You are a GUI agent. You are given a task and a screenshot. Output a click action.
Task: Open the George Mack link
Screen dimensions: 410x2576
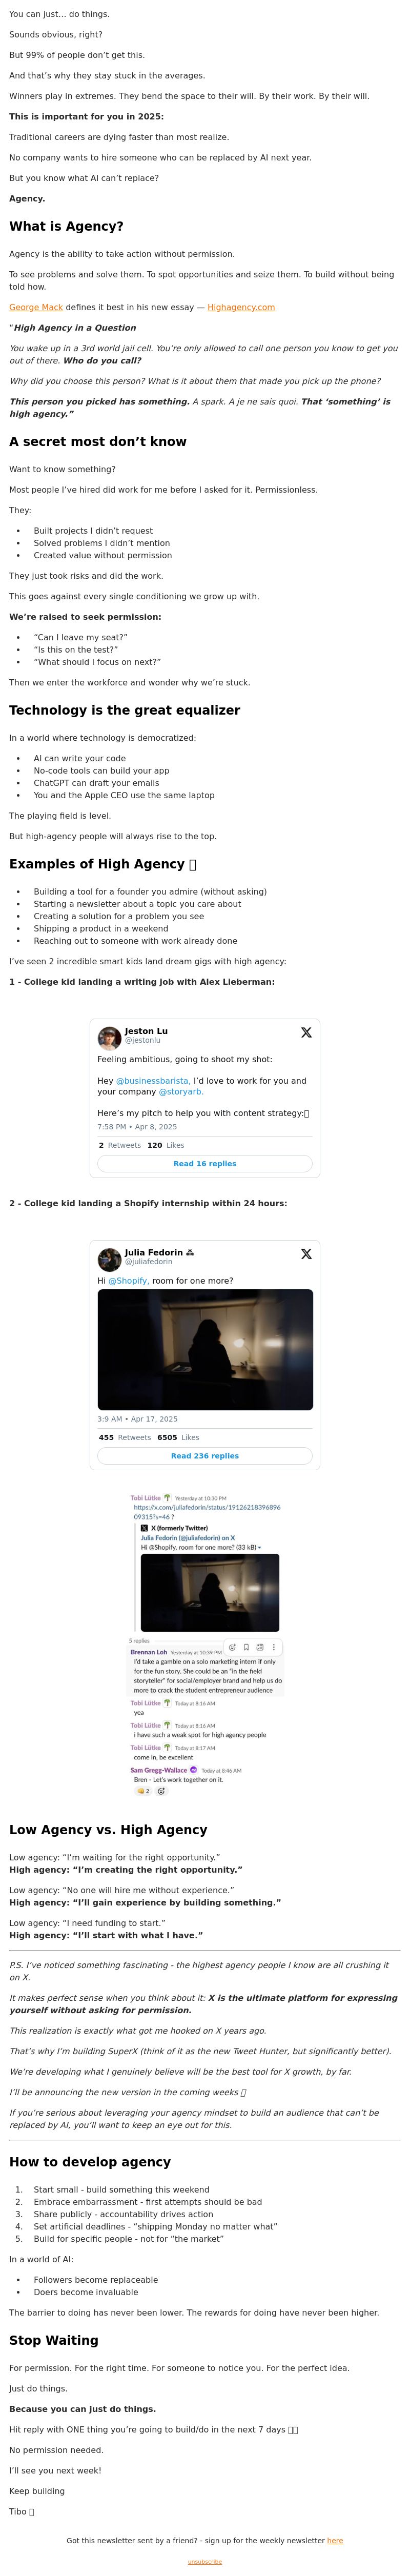click(36, 307)
